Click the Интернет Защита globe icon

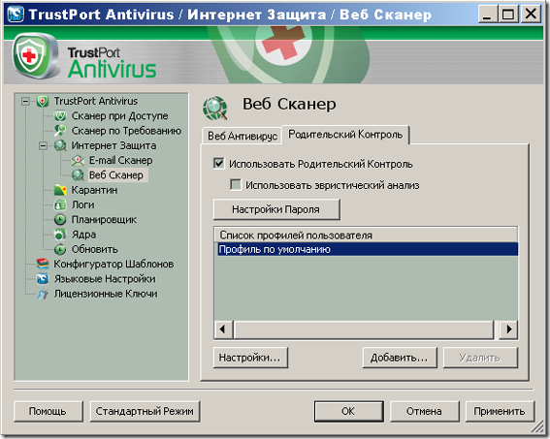click(60, 145)
